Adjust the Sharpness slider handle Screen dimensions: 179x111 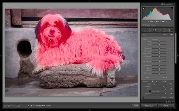point(159,66)
